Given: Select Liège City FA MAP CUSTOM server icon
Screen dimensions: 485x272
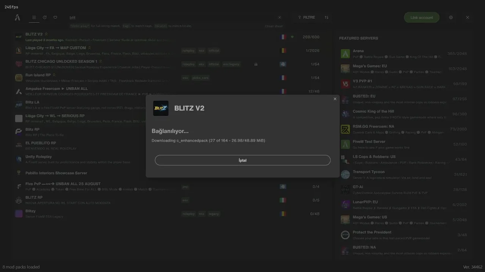Looking at the screenshot, I should click(19, 51).
